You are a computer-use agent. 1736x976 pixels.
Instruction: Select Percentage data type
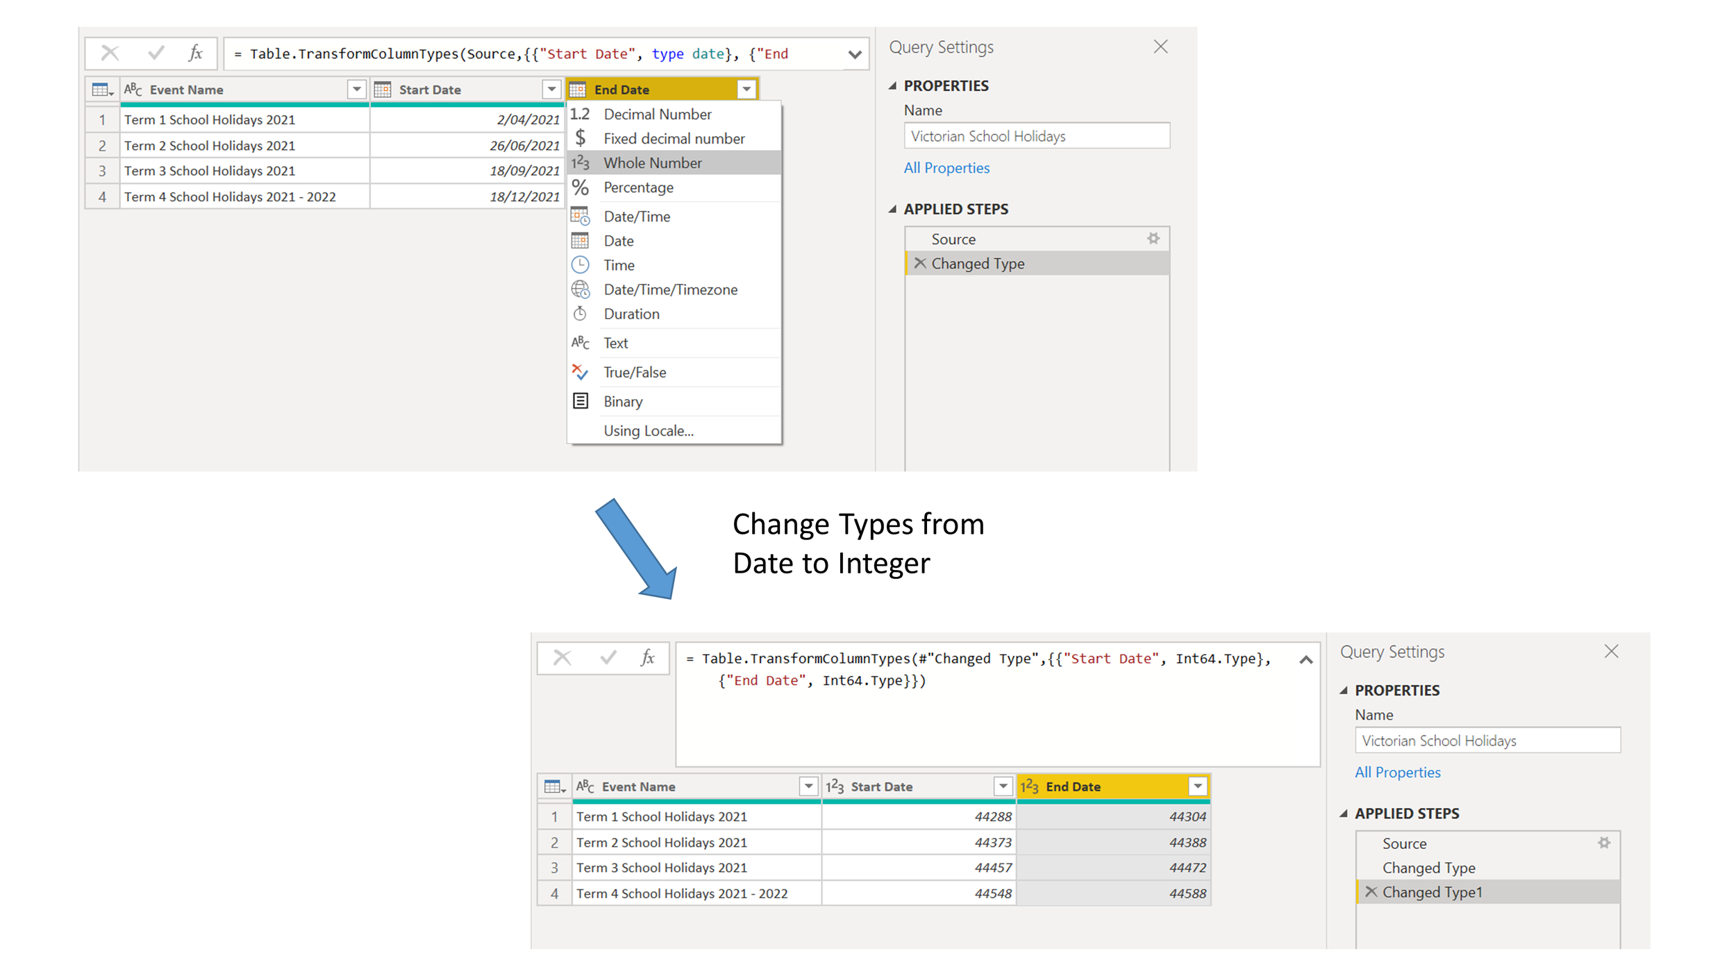[674, 187]
